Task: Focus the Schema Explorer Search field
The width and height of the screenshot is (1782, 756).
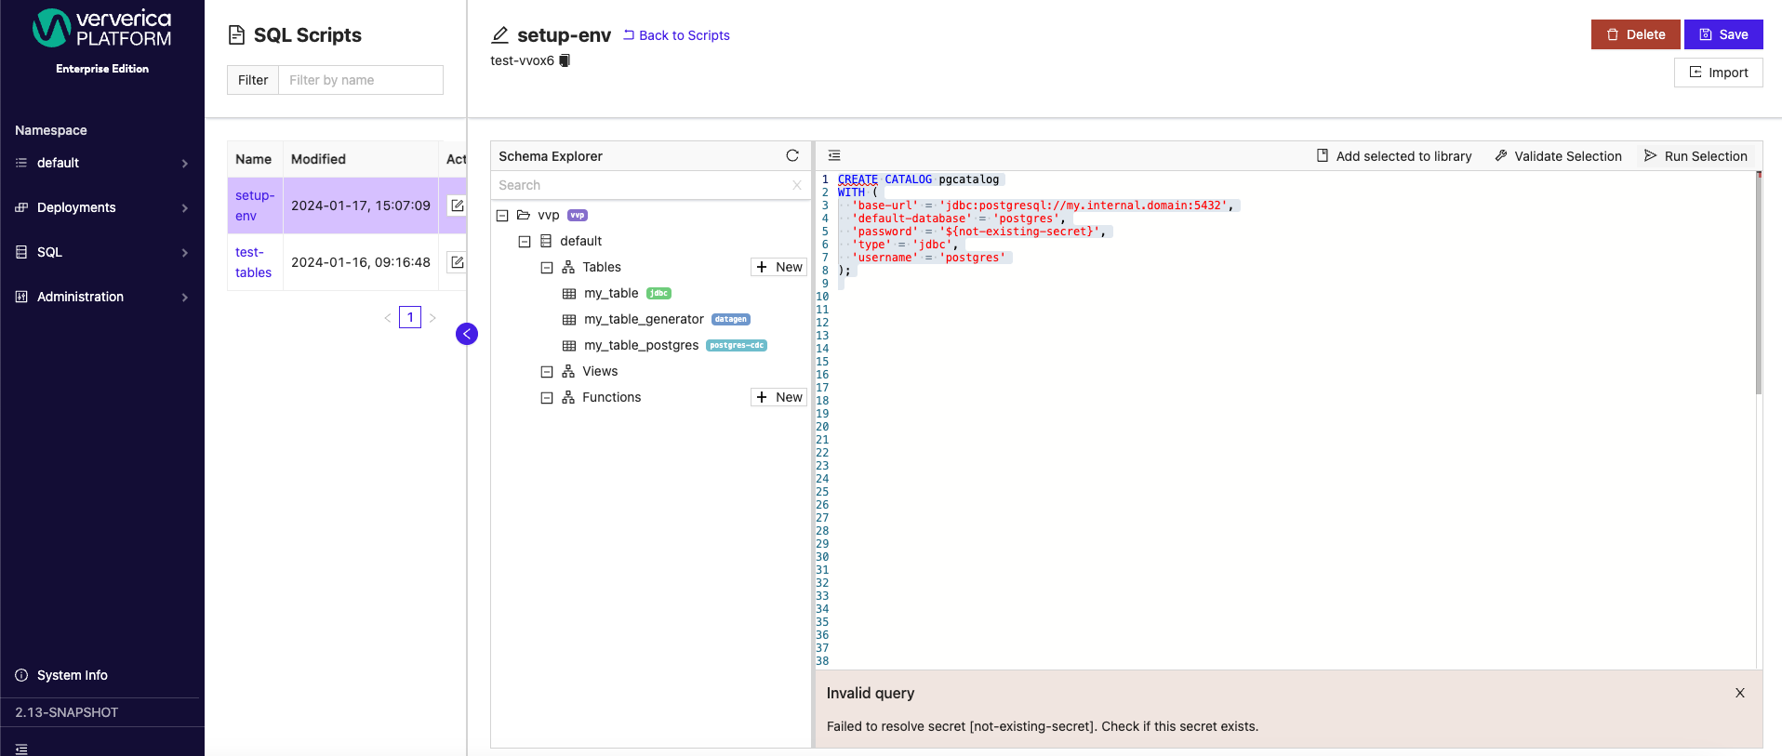Action: [644, 185]
